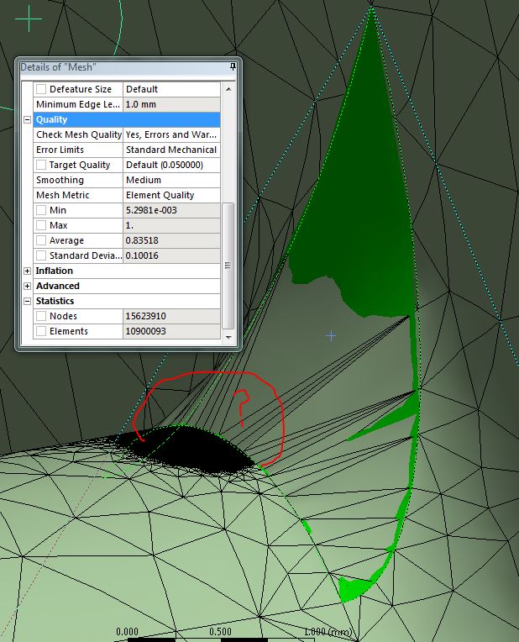Click the Inflation section label
This screenshot has height=642, width=519.
point(54,271)
